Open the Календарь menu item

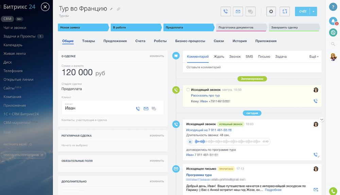13,45
